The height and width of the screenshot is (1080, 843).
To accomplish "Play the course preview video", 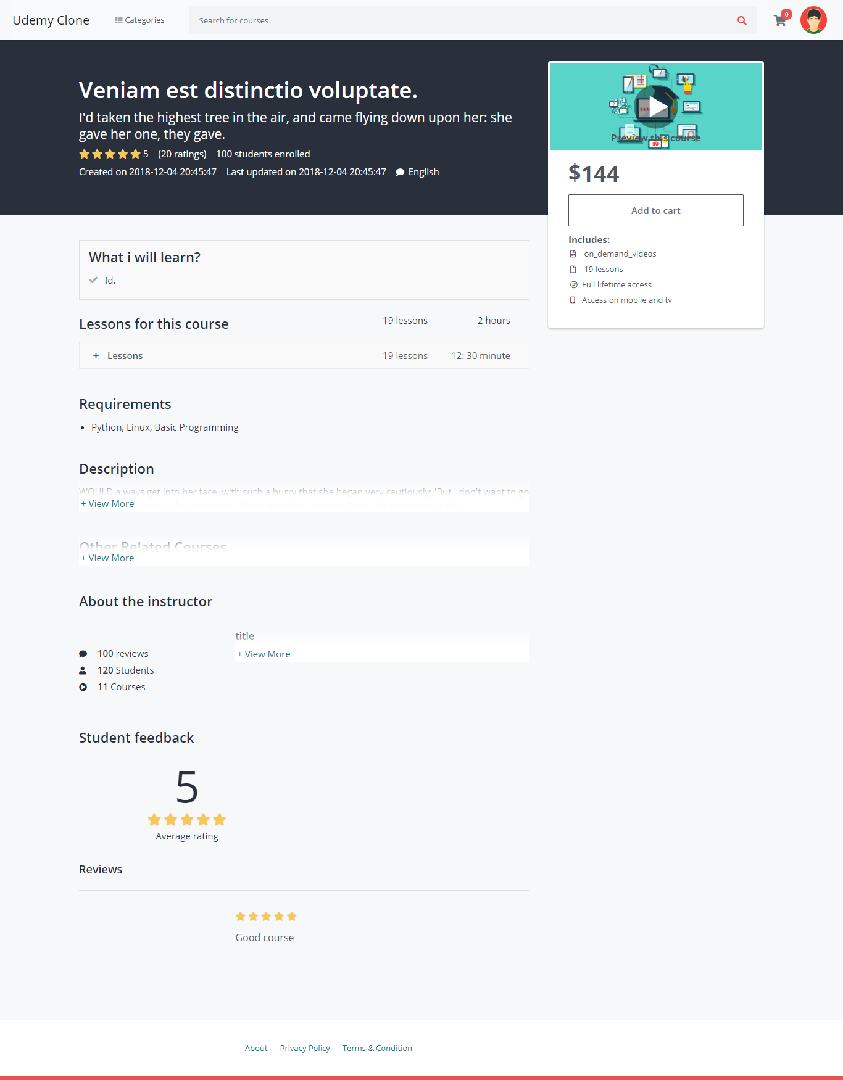I will 656,107.
